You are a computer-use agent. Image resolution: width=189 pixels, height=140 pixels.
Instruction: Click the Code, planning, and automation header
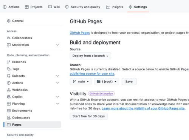[28, 55]
